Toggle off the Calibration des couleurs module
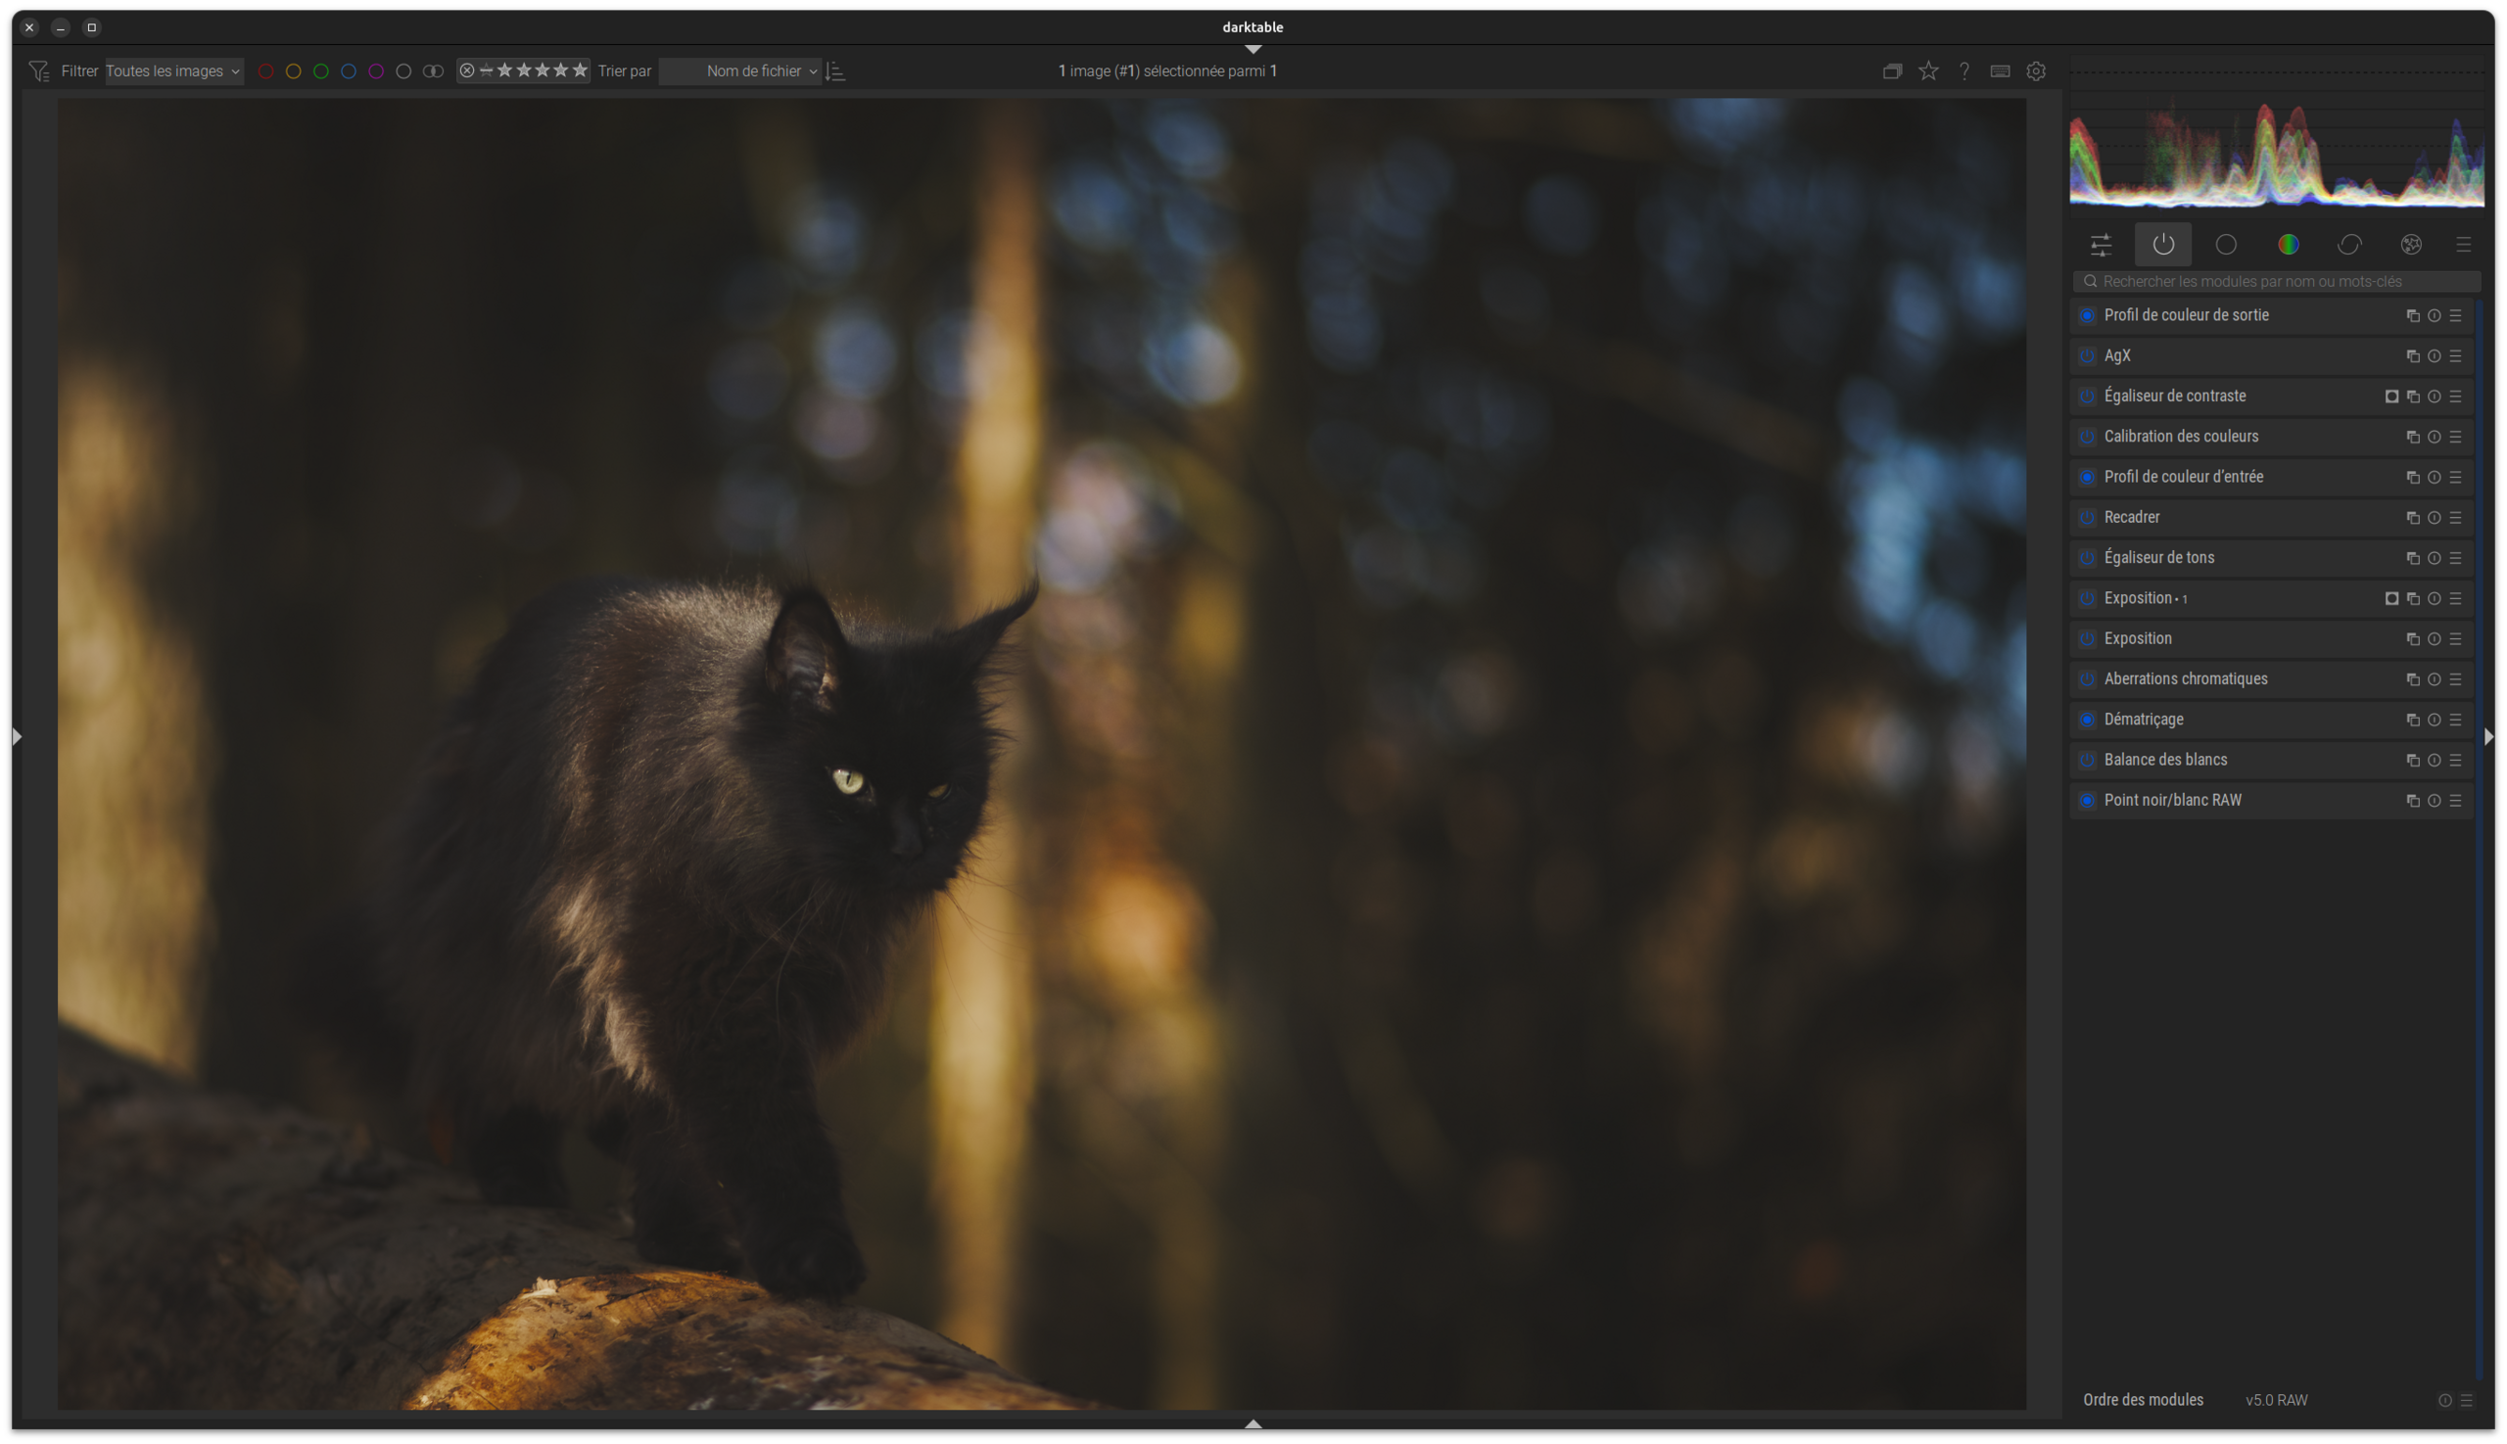Viewport: 2507px width, 1444px height. point(2087,438)
